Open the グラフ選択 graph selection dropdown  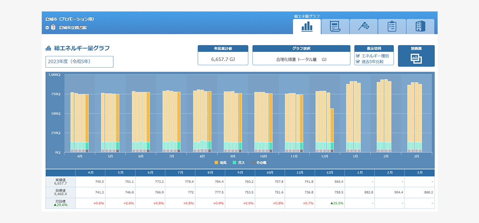tap(301, 59)
